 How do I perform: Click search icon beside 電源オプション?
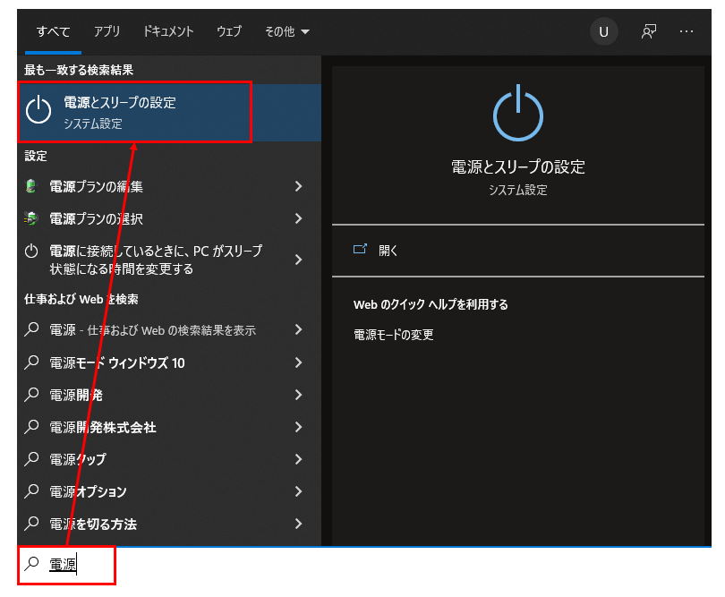point(31,491)
